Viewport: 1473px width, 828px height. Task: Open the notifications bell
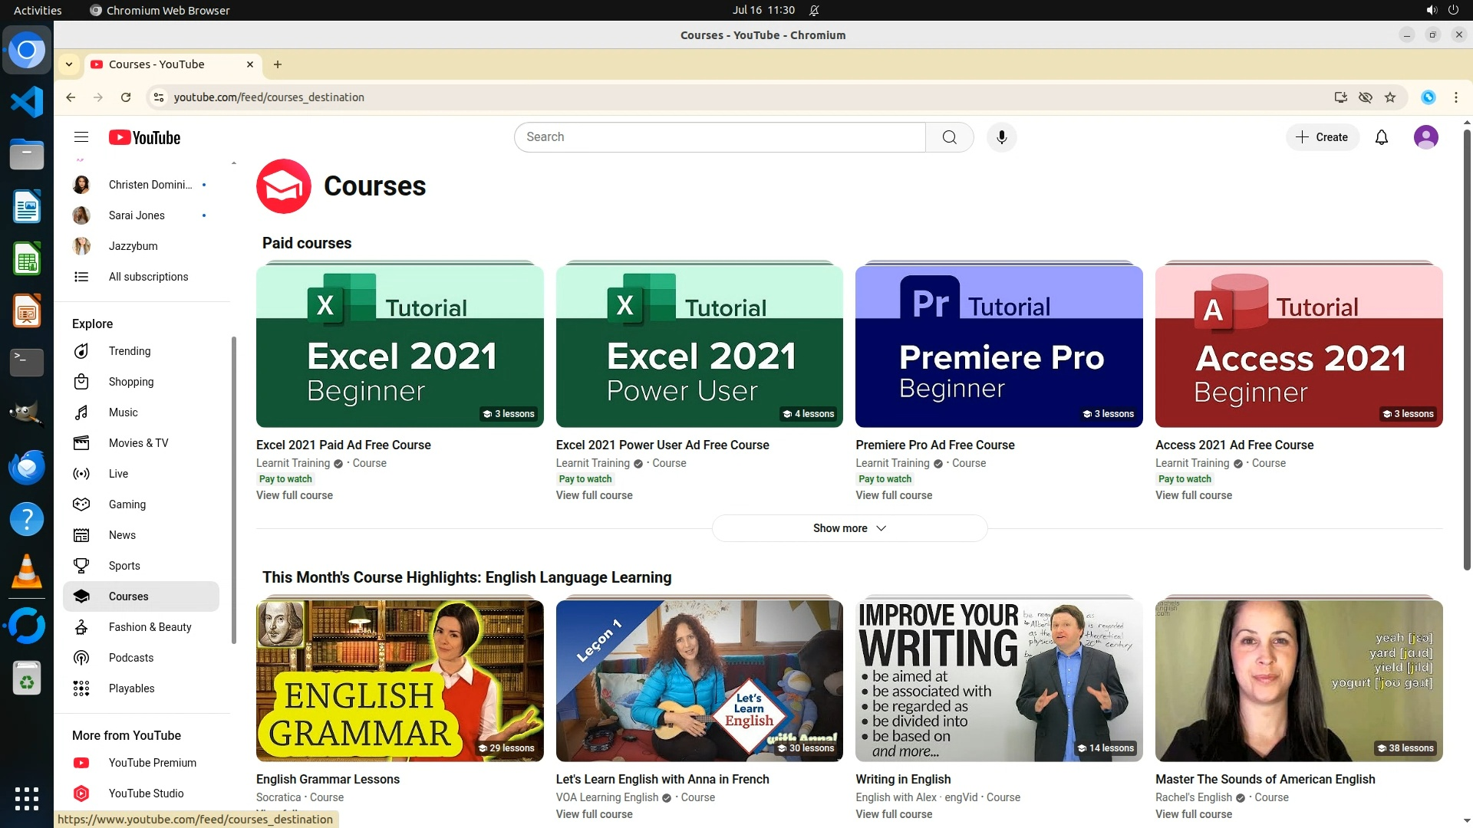point(1381,137)
